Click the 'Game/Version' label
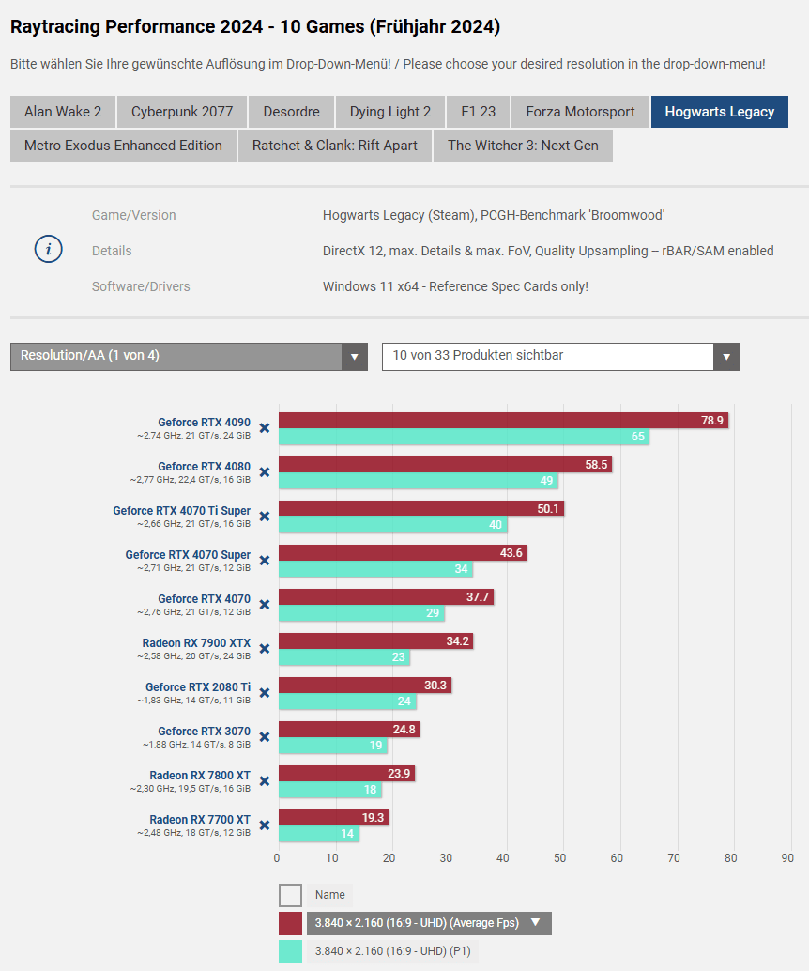This screenshot has height=971, width=809. pyautogui.click(x=133, y=215)
